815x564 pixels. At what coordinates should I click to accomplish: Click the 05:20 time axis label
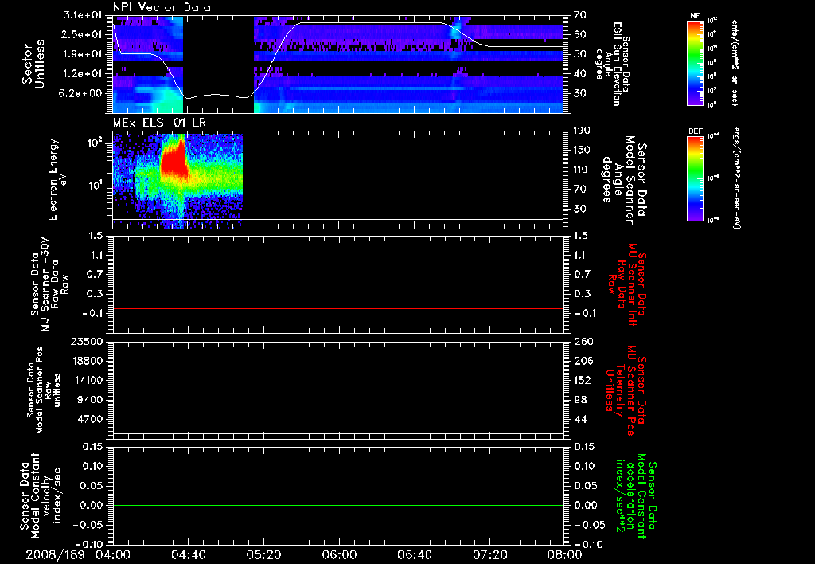(263, 554)
